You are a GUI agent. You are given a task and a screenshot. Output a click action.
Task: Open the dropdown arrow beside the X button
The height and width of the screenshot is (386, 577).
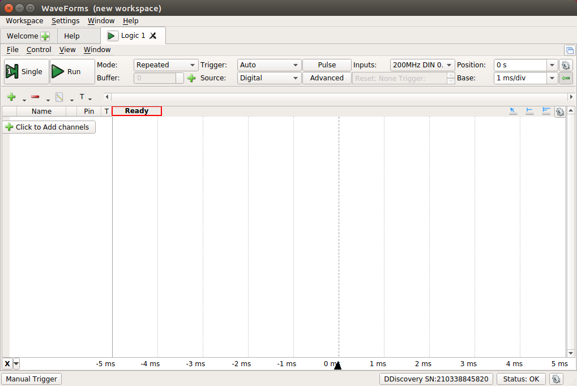click(16, 364)
